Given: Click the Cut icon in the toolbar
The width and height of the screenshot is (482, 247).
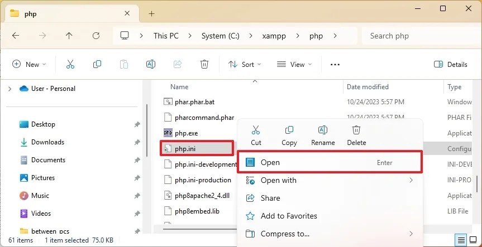Looking at the screenshot, I should pos(70,64).
